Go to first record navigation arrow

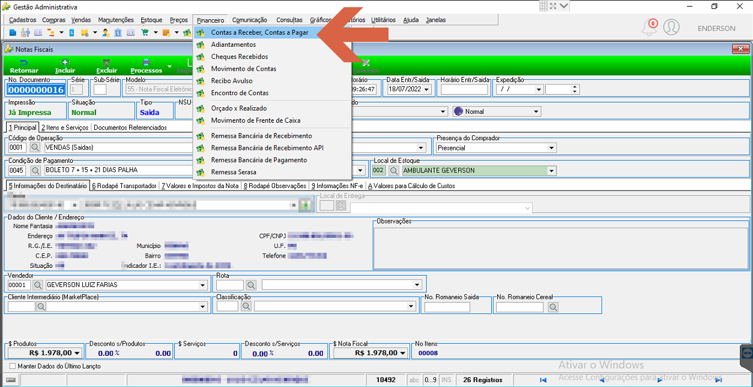(x=543, y=380)
